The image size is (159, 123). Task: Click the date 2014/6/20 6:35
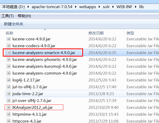coord(102,53)
